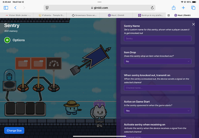This screenshot has height=138, width=199.
Task: Close the active Host Gimkit tab
Action: [x=169, y=15]
